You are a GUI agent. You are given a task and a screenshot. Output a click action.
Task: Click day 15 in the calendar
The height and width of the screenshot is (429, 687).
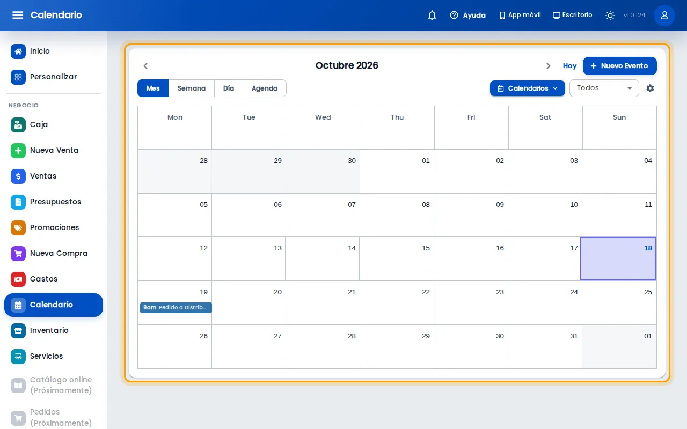tap(396, 259)
